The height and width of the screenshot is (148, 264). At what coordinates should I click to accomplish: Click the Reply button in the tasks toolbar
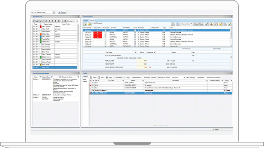point(109,78)
